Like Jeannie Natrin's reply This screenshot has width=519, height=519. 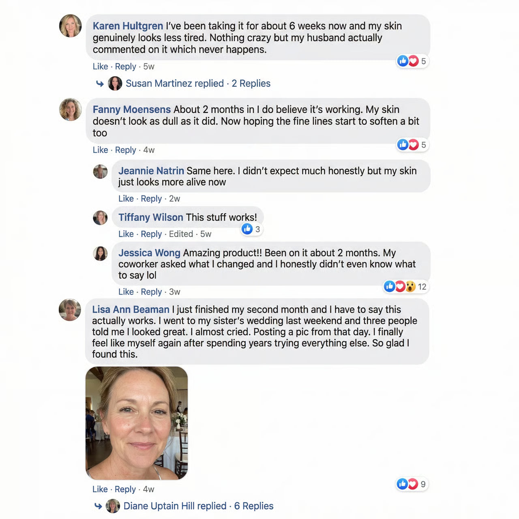pos(126,199)
